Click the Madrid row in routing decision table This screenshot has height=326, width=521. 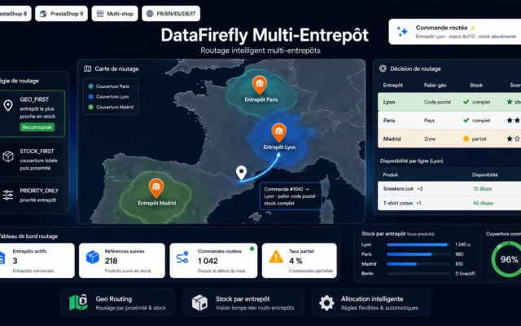click(x=449, y=139)
